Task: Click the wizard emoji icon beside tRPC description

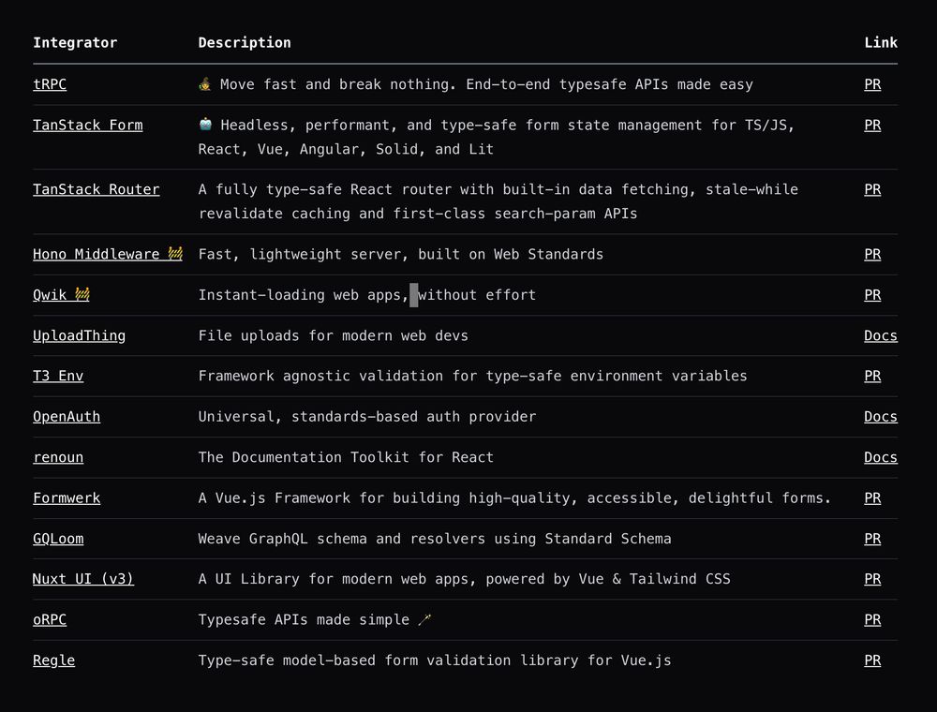Action: point(205,84)
